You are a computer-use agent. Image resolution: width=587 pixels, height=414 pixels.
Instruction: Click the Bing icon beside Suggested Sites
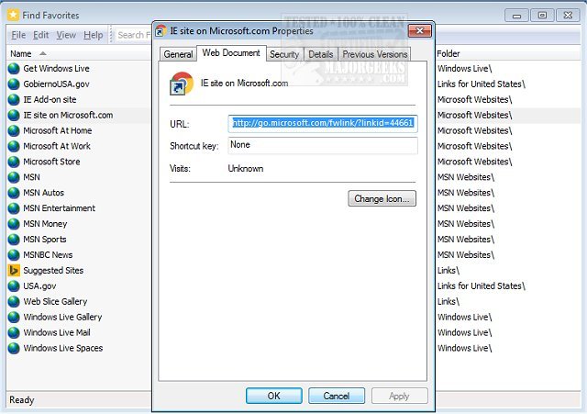[14, 271]
